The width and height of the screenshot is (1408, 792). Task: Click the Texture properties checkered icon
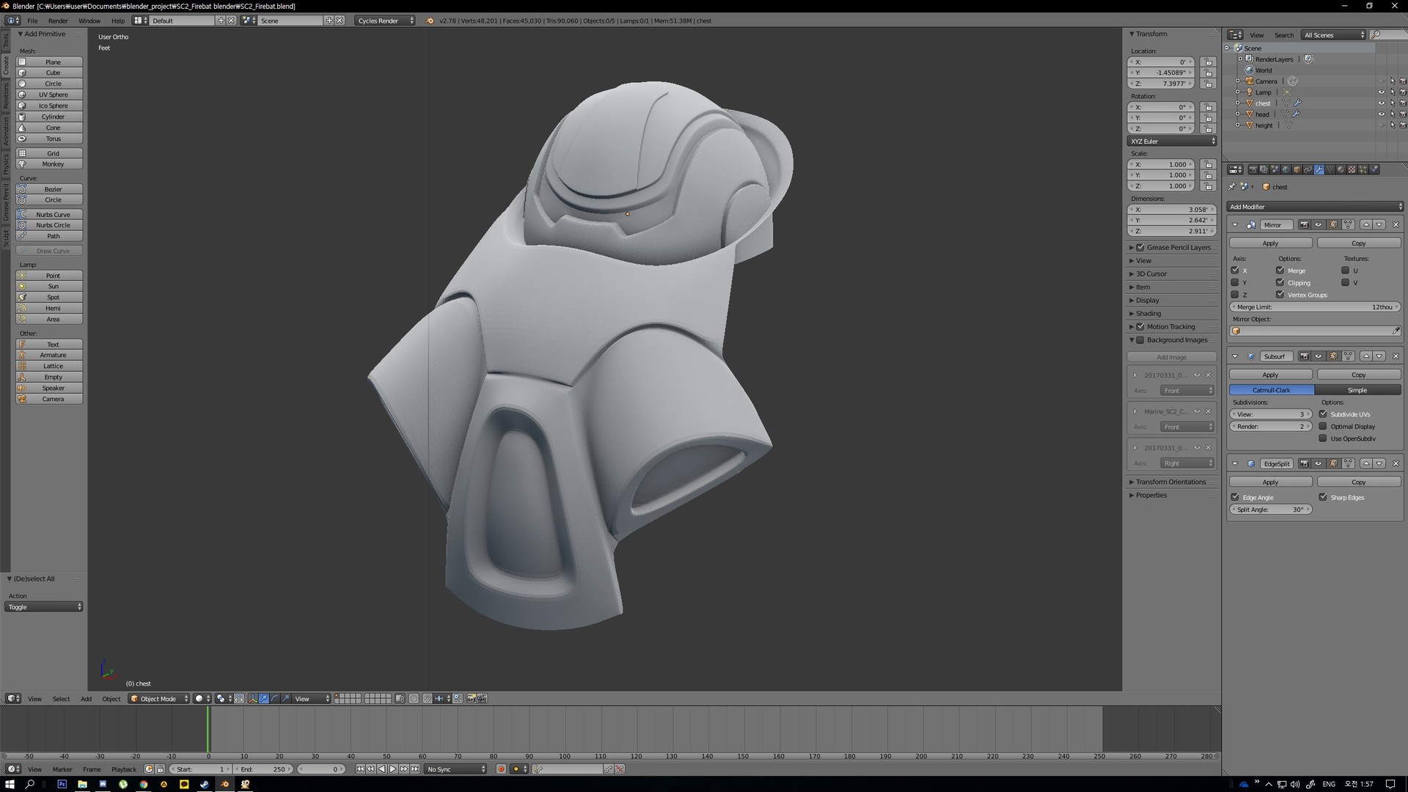pos(1352,169)
